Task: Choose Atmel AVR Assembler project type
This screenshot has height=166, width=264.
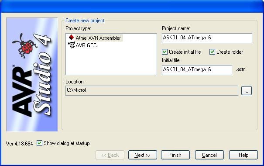Action: pos(98,38)
